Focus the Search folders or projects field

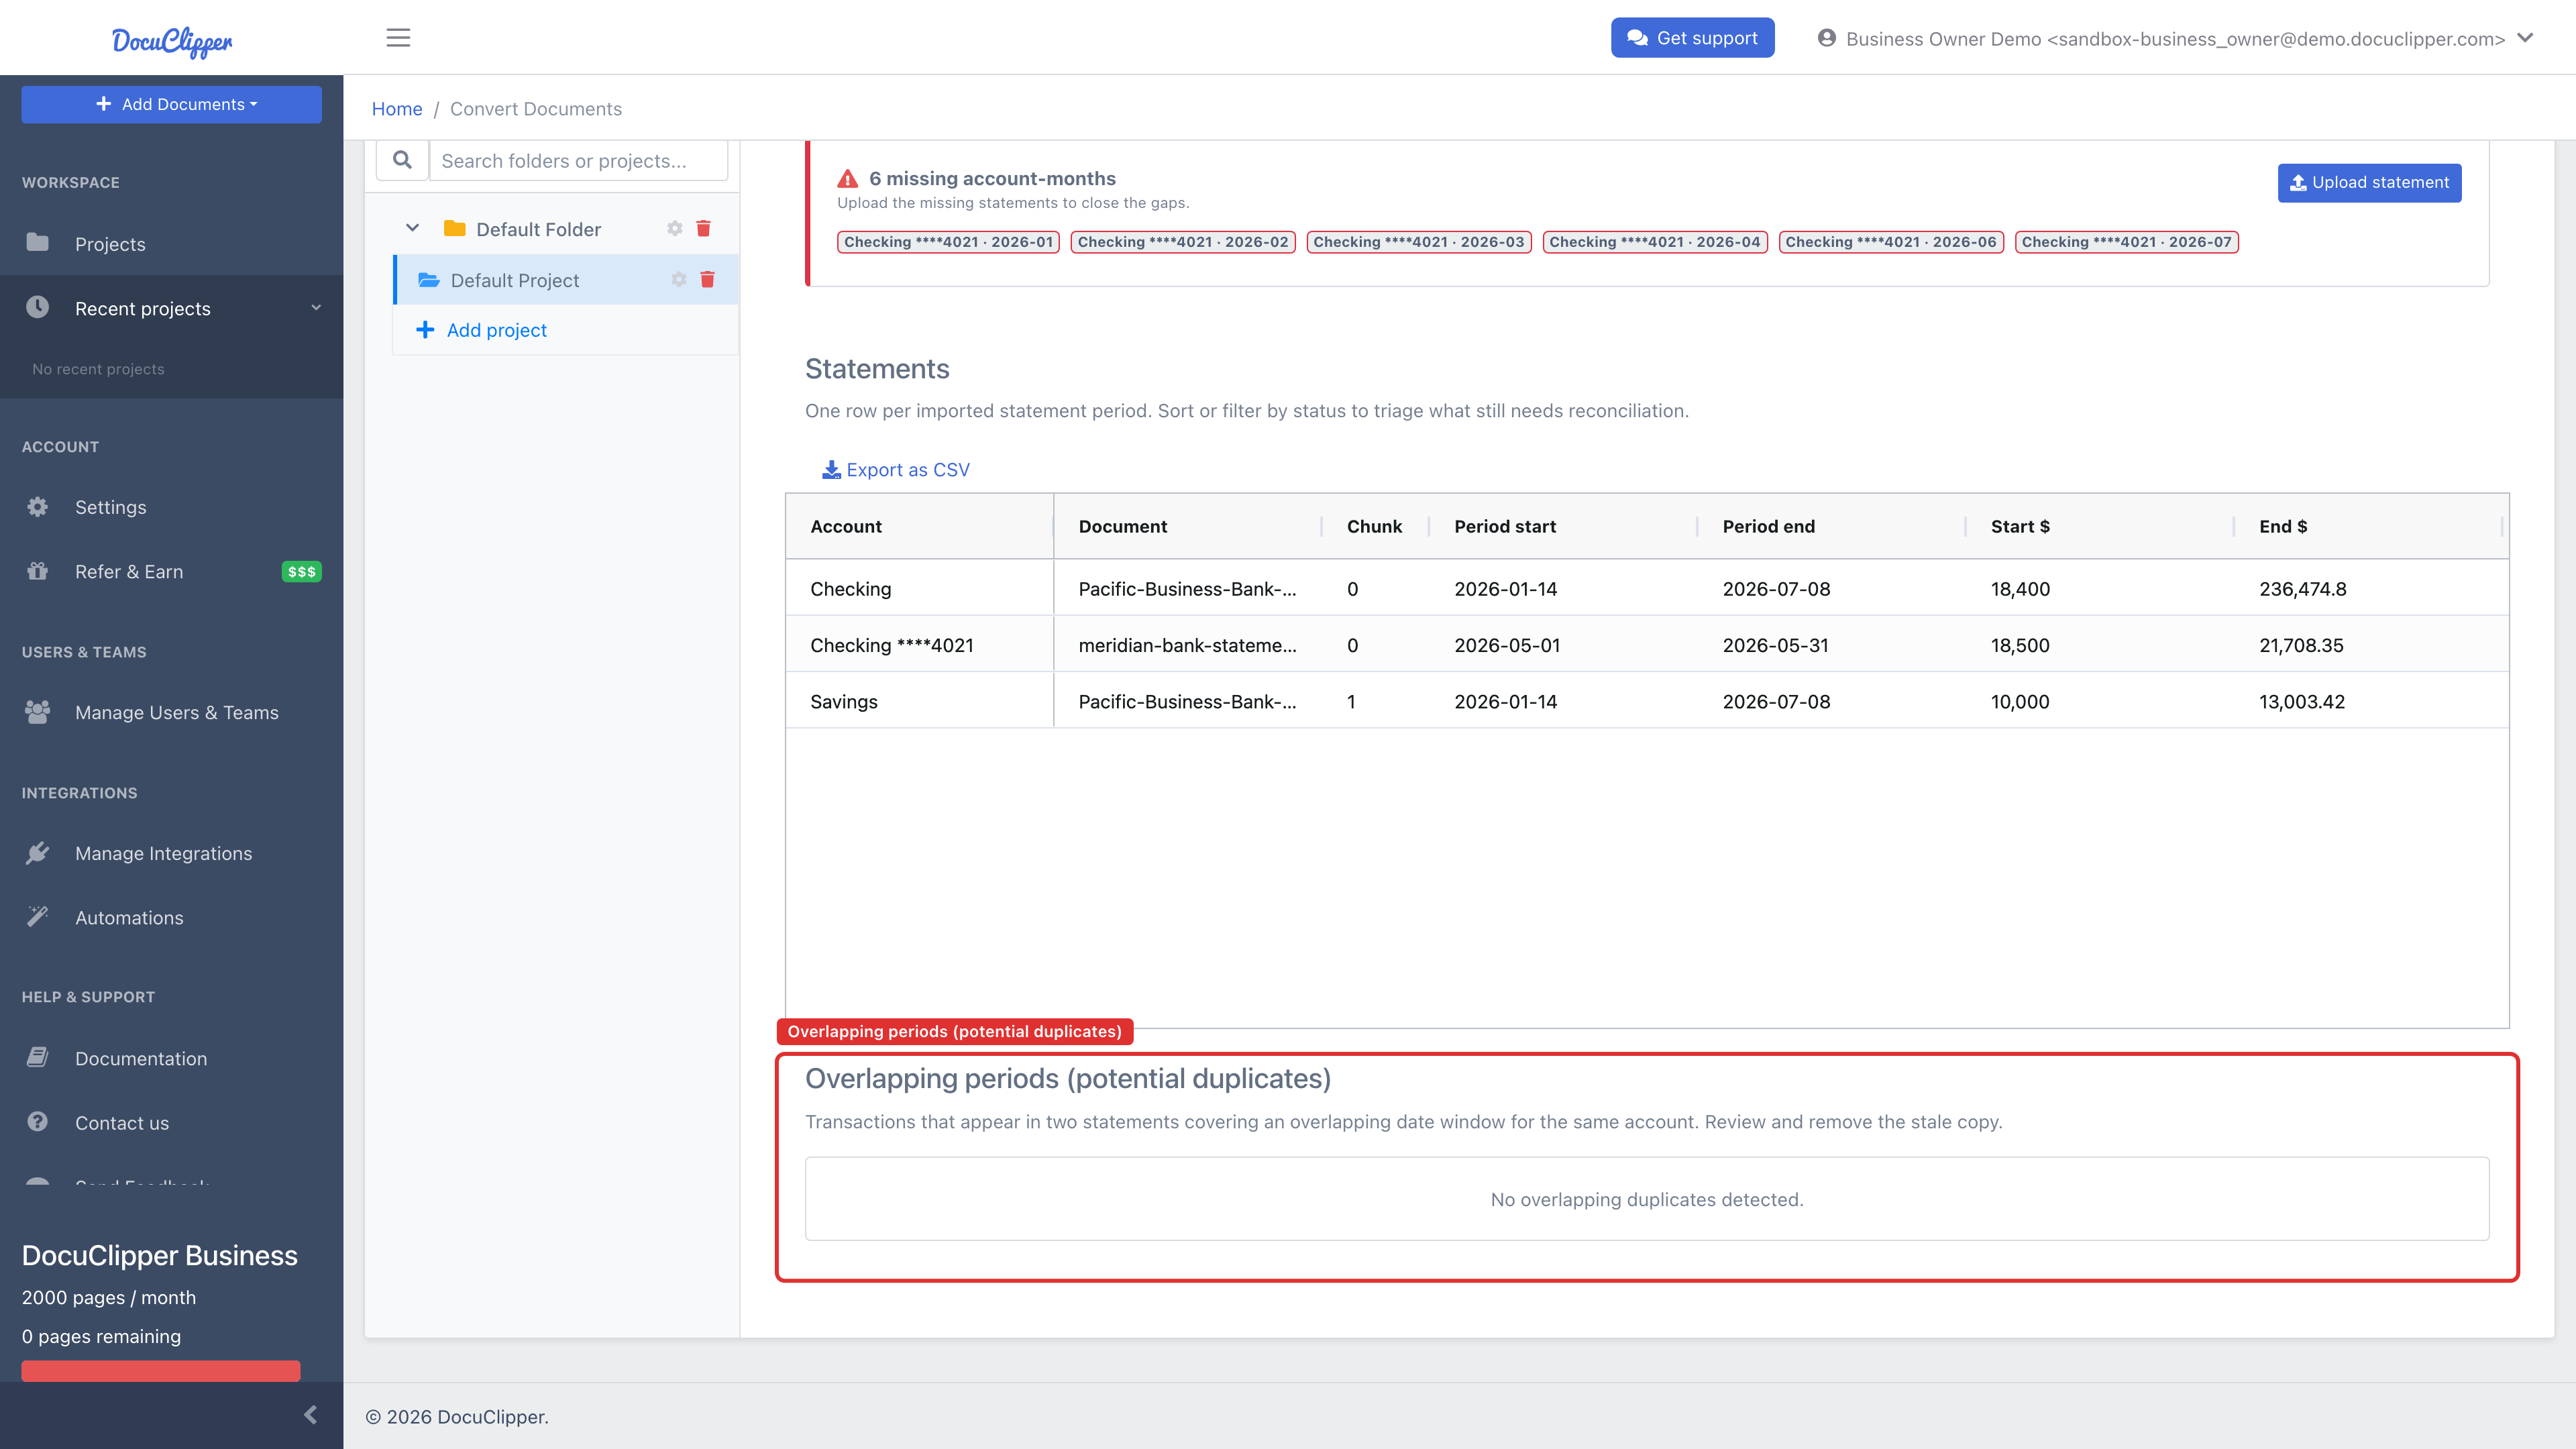(578, 160)
